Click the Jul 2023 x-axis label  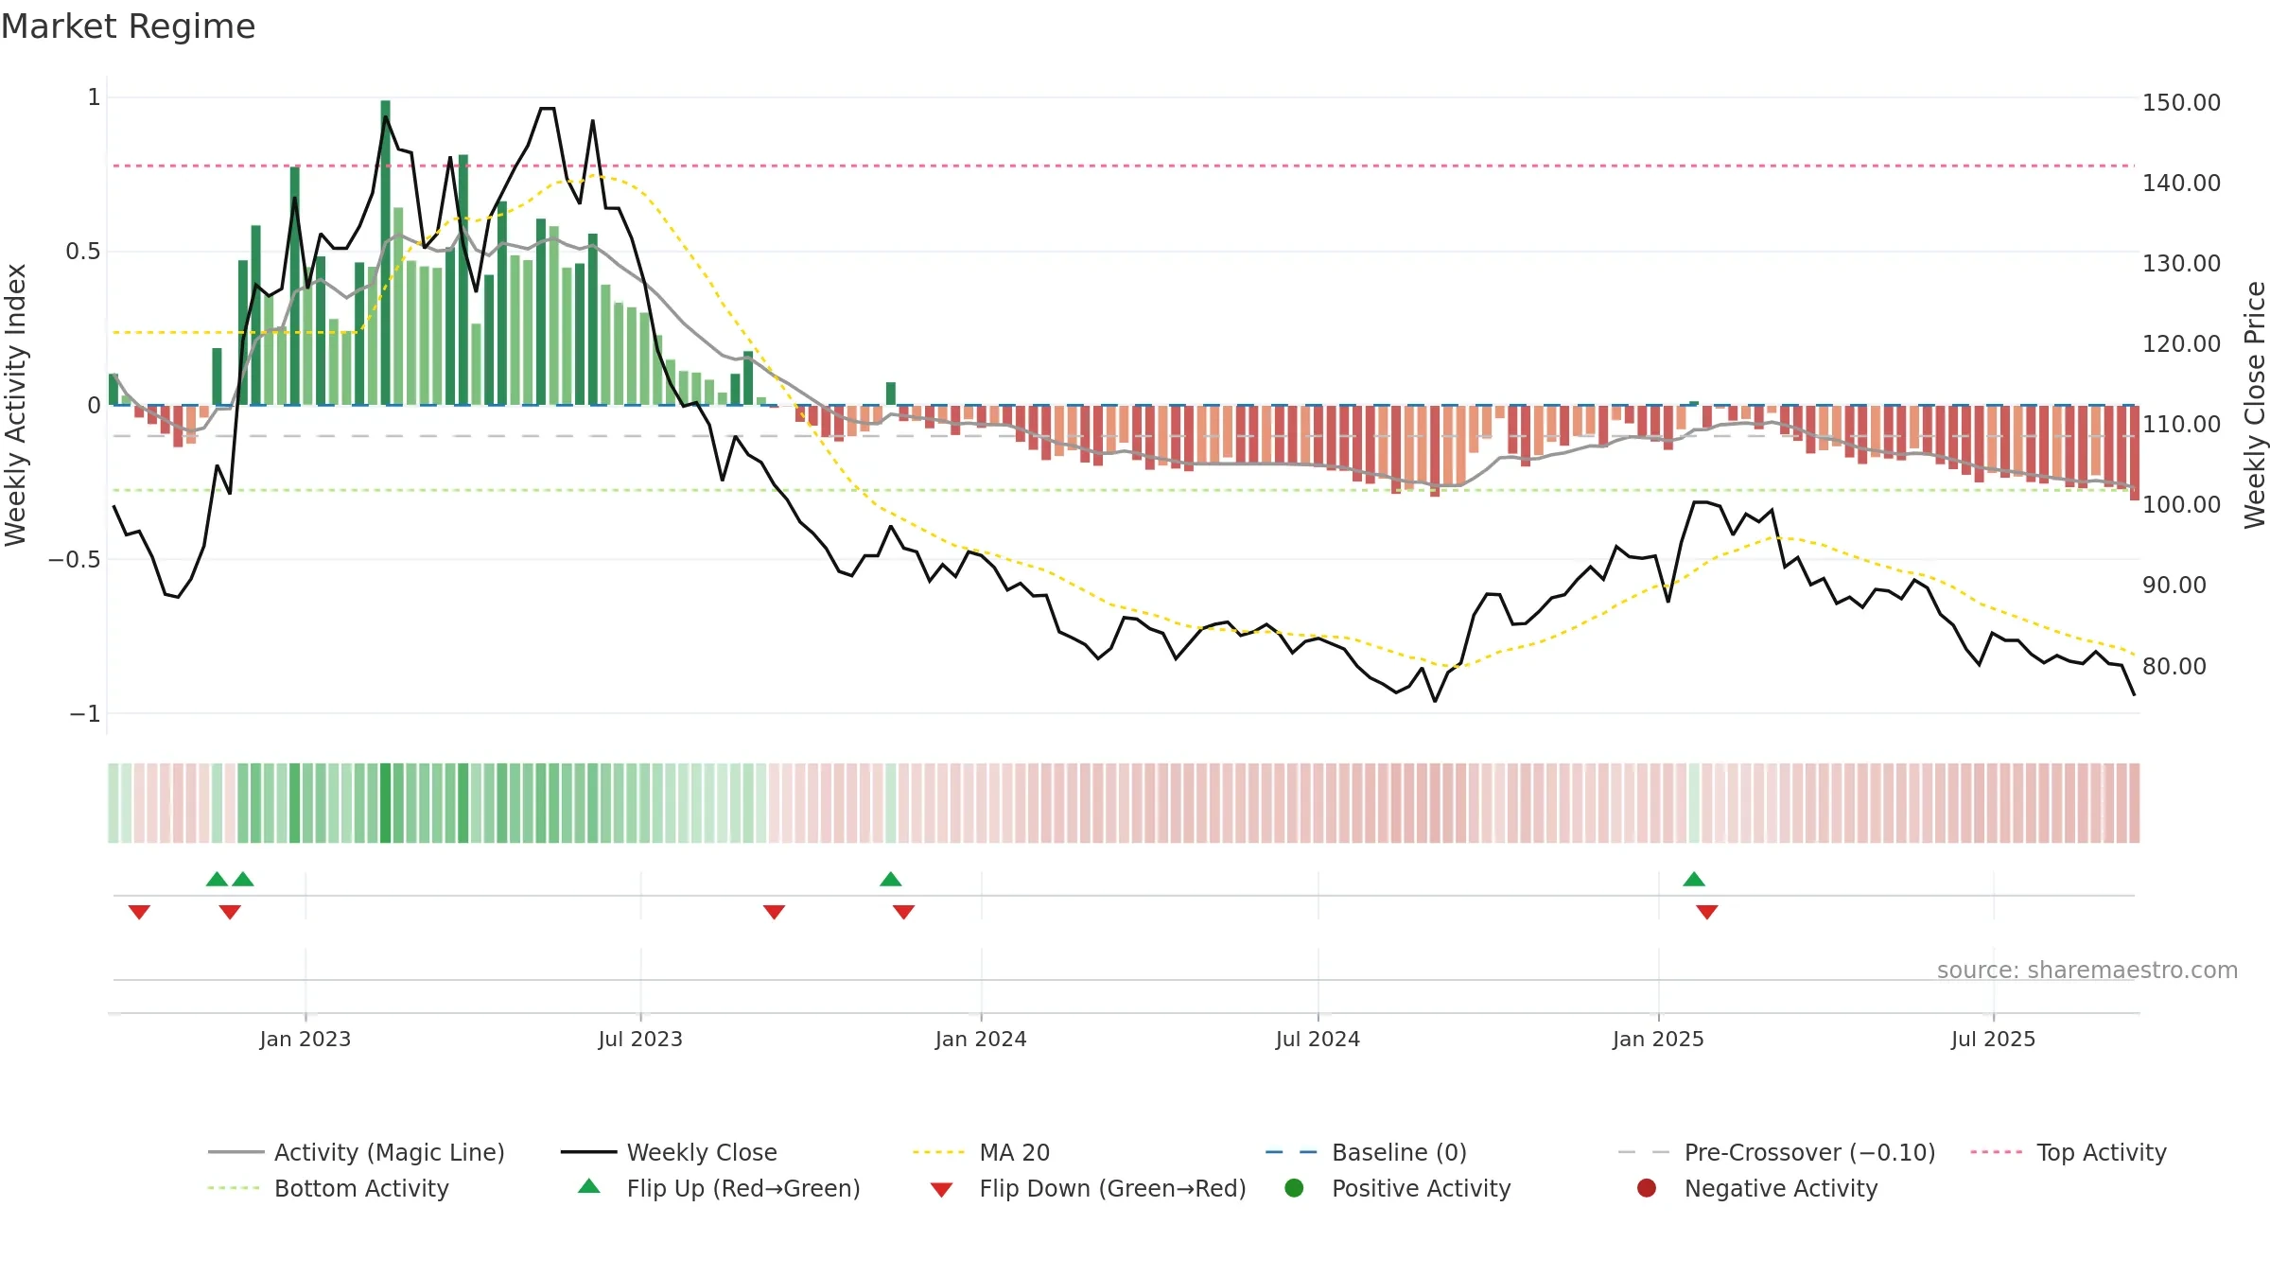click(640, 1039)
